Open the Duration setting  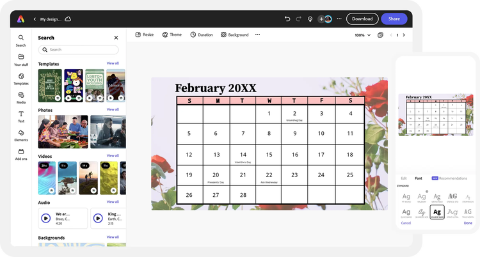[x=202, y=35]
